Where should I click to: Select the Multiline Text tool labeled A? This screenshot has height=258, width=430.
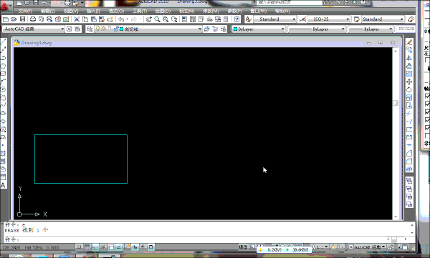[x=3, y=185]
